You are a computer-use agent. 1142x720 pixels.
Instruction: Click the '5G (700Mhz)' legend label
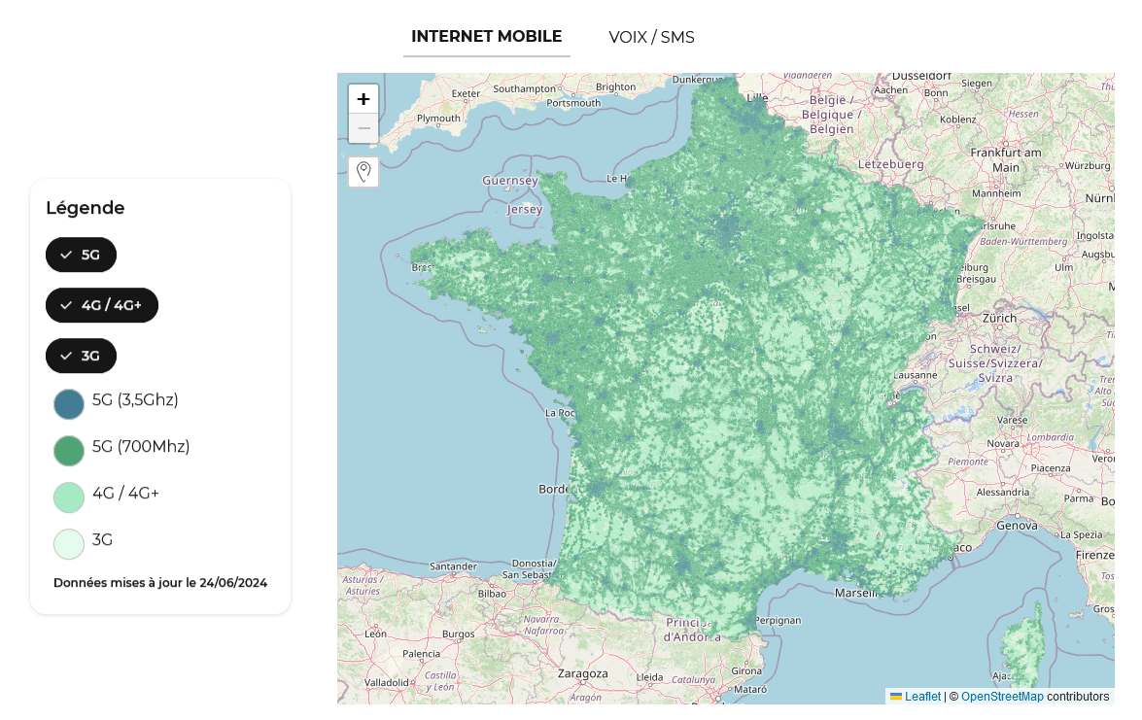point(141,446)
